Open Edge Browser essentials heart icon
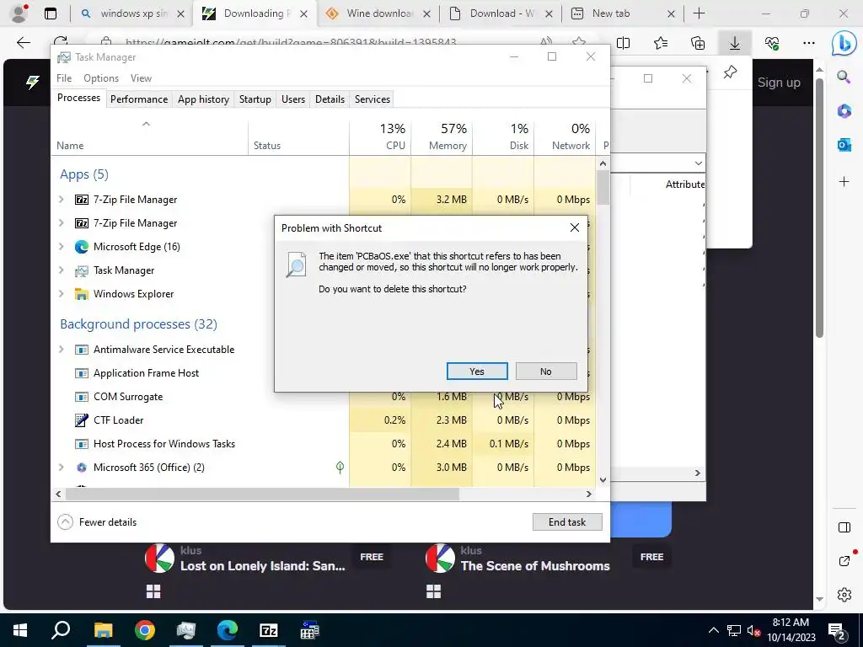This screenshot has height=647, width=863. coord(772,43)
